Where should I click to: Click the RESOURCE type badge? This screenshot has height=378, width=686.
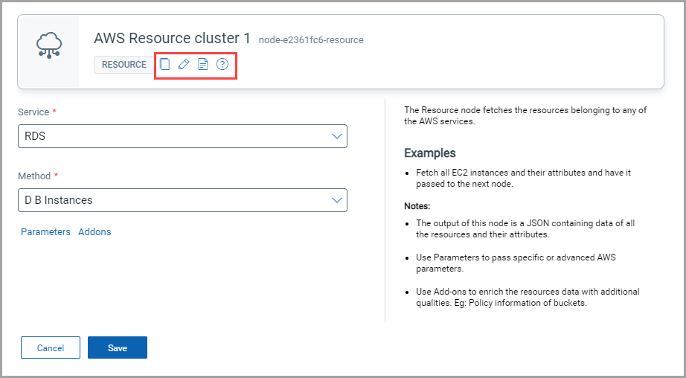click(124, 64)
